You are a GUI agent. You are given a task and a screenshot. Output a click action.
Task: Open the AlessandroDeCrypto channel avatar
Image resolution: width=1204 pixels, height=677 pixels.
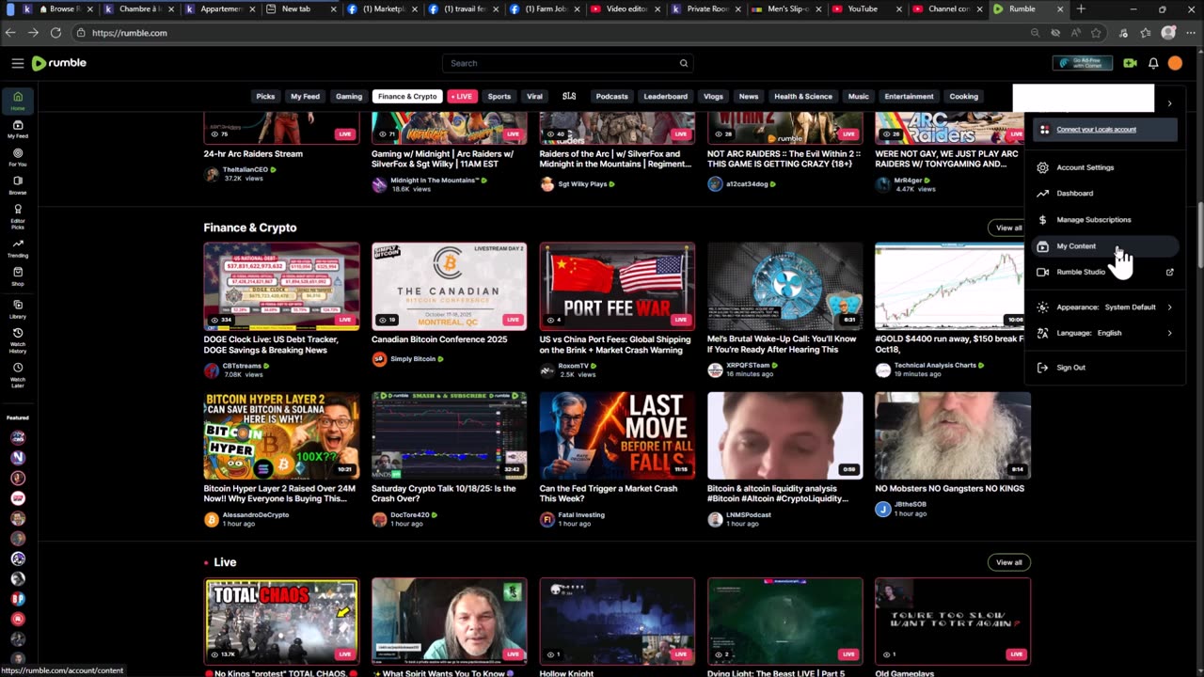tap(211, 519)
